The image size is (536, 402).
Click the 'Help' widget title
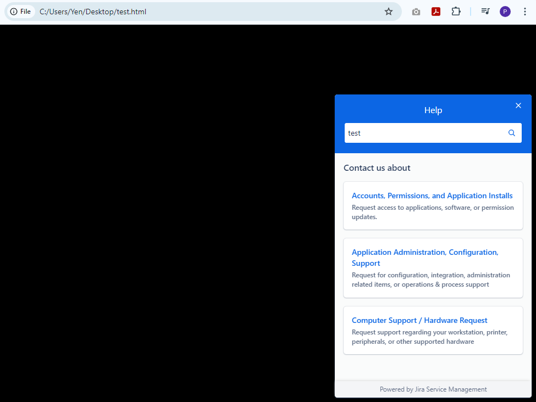pyautogui.click(x=433, y=110)
